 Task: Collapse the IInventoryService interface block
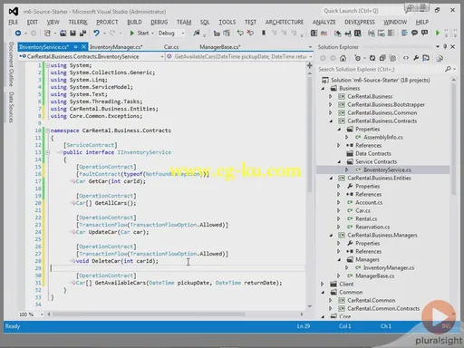pos(47,152)
